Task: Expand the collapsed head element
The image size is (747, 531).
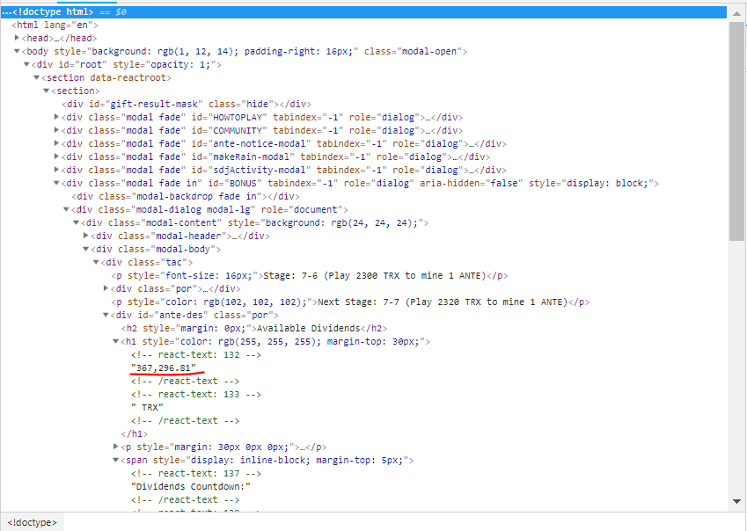Action: [17, 38]
